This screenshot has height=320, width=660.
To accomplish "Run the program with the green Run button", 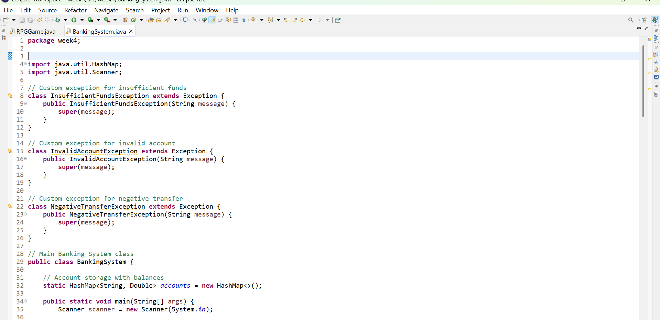I will tap(74, 20).
